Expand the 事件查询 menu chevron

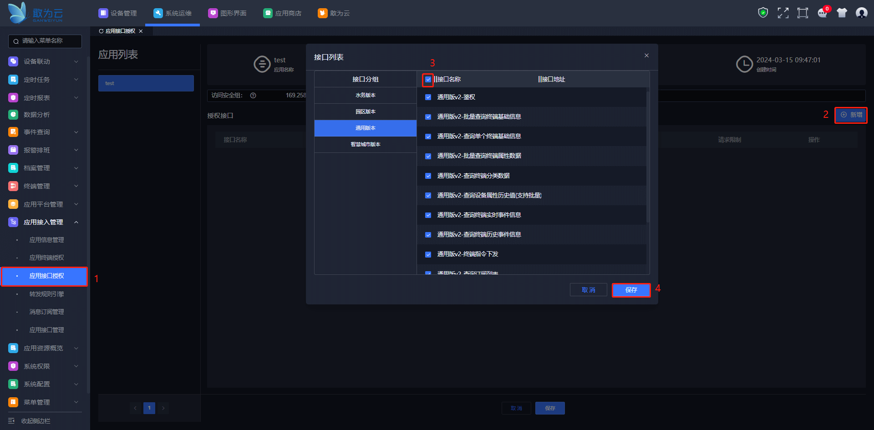76,132
